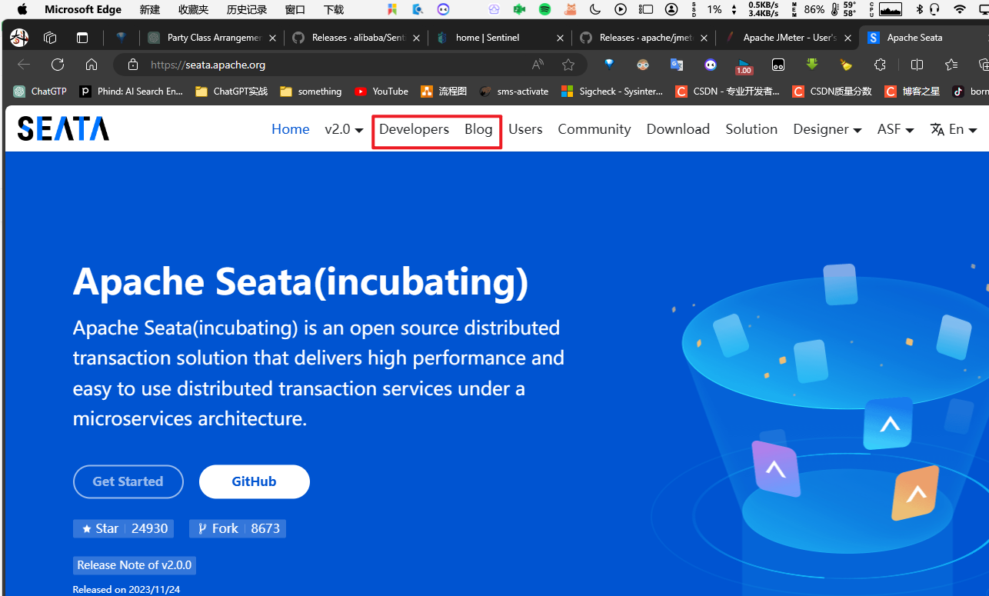This screenshot has height=596, width=989.
Task: Open the purple round robot extension
Action: point(711,65)
